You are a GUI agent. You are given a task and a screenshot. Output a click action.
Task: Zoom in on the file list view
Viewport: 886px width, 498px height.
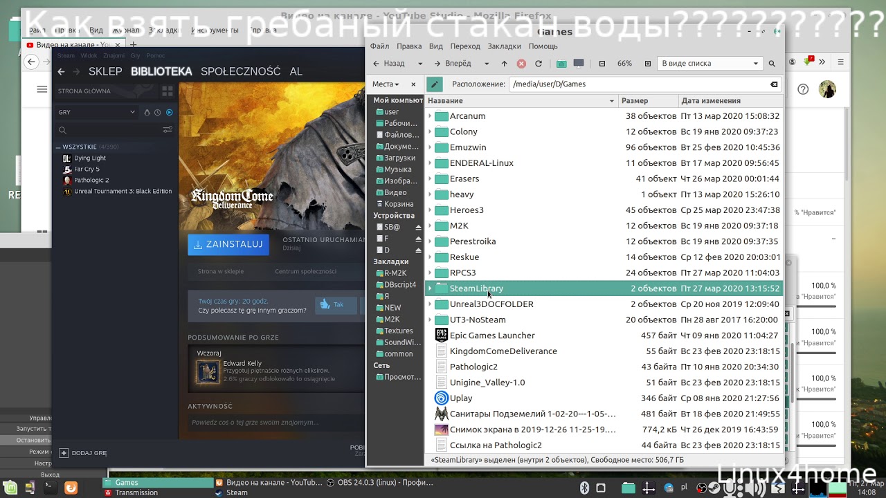point(648,64)
